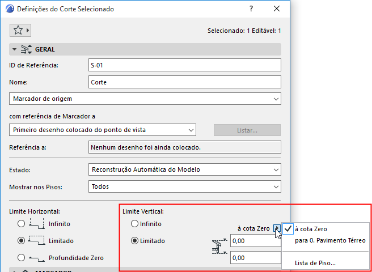Viewport: 372px width, 272px height.
Task: Choose 'para 0. Pavimento Térreo' menu item
Action: tap(330, 240)
